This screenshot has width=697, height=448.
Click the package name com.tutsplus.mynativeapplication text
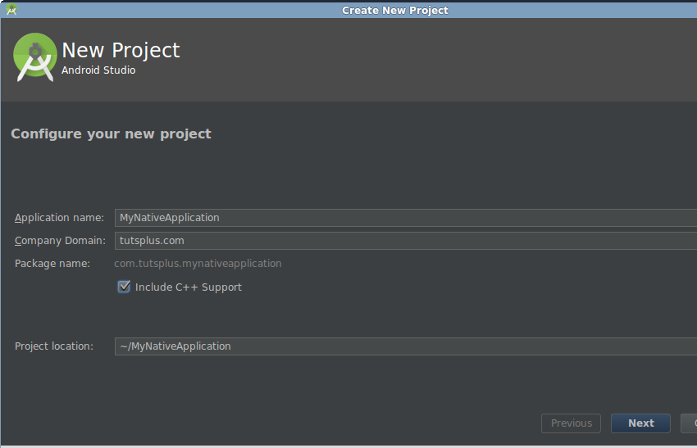(x=198, y=263)
